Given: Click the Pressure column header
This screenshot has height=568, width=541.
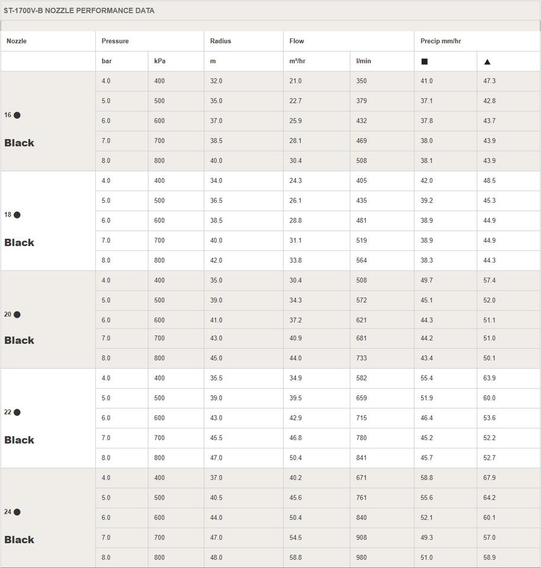Looking at the screenshot, I should click(115, 41).
